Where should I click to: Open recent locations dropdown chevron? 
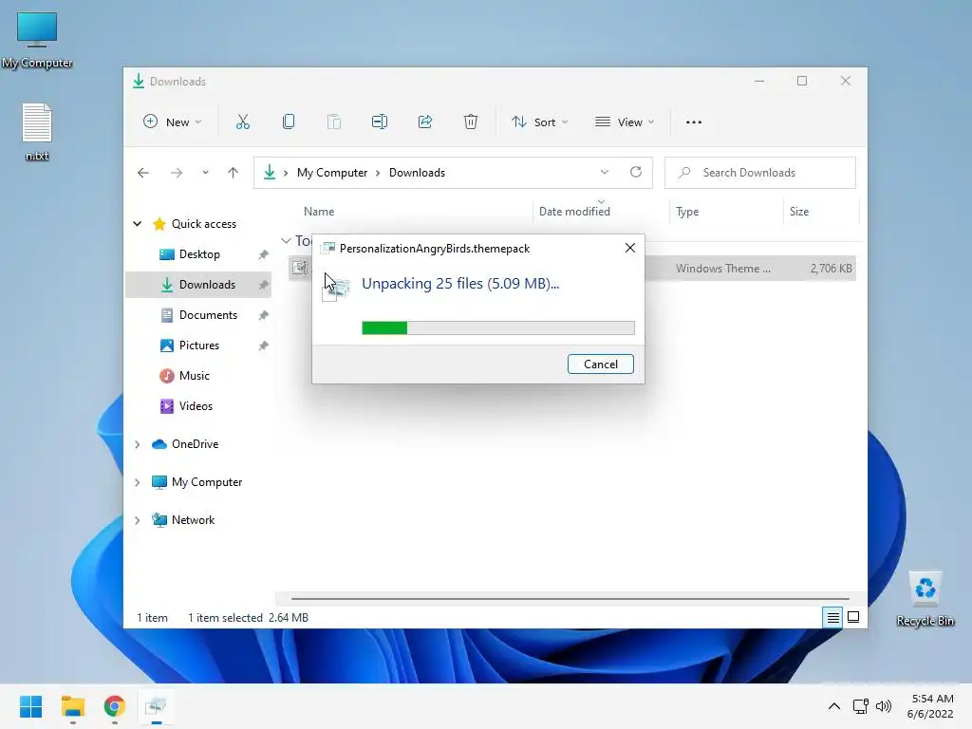tap(205, 173)
